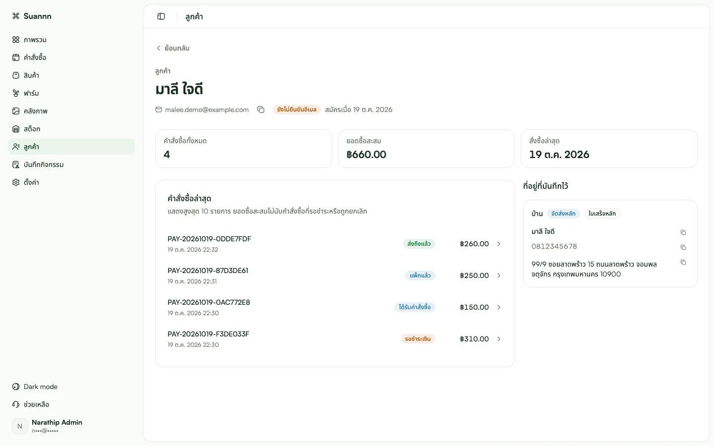
Task: Click the Suannn logo icon
Action: pos(16,16)
